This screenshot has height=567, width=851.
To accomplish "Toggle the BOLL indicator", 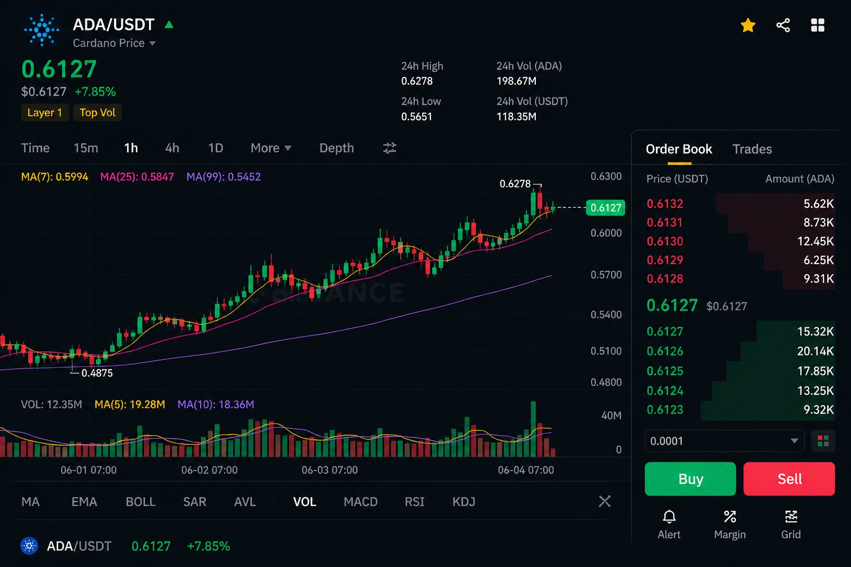I will pyautogui.click(x=141, y=502).
